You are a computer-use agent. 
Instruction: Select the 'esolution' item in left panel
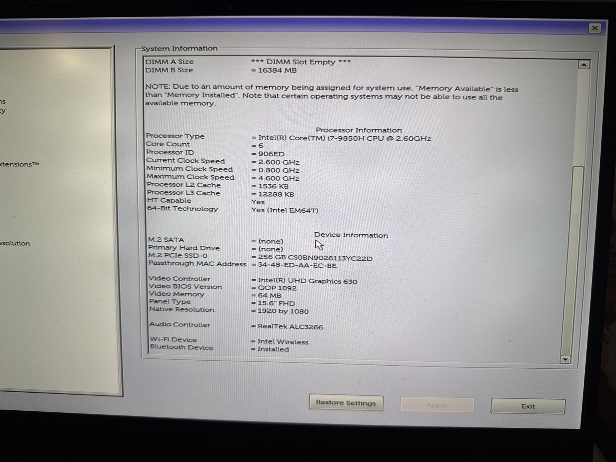coord(15,244)
